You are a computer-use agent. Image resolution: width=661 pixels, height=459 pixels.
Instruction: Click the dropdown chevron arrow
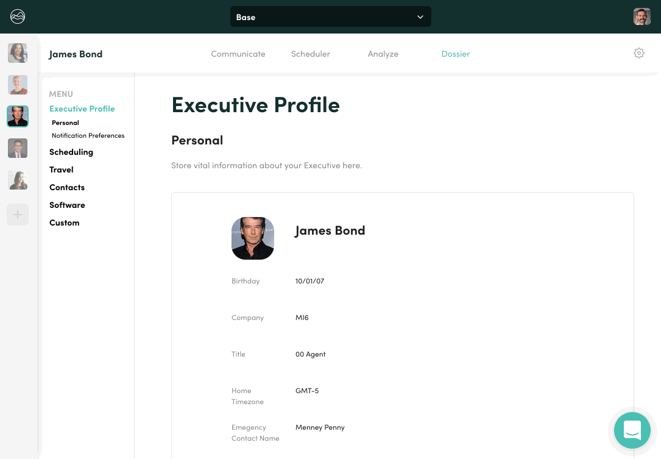(x=420, y=17)
